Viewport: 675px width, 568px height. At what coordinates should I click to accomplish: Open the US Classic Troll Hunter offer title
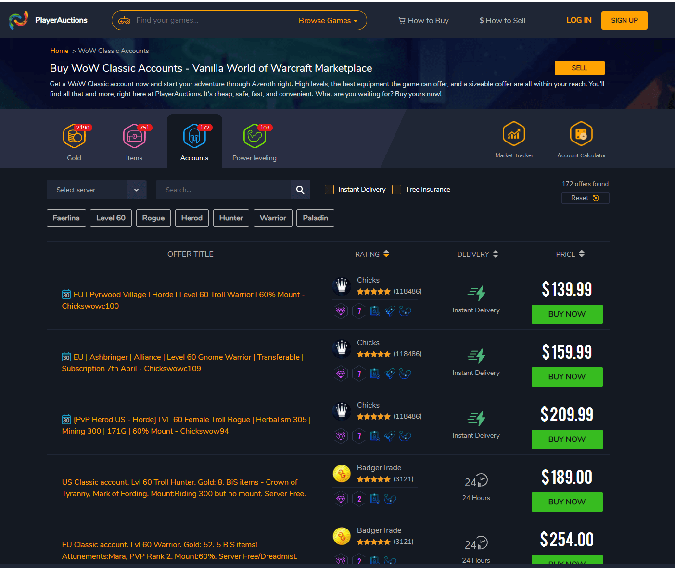pos(184,488)
